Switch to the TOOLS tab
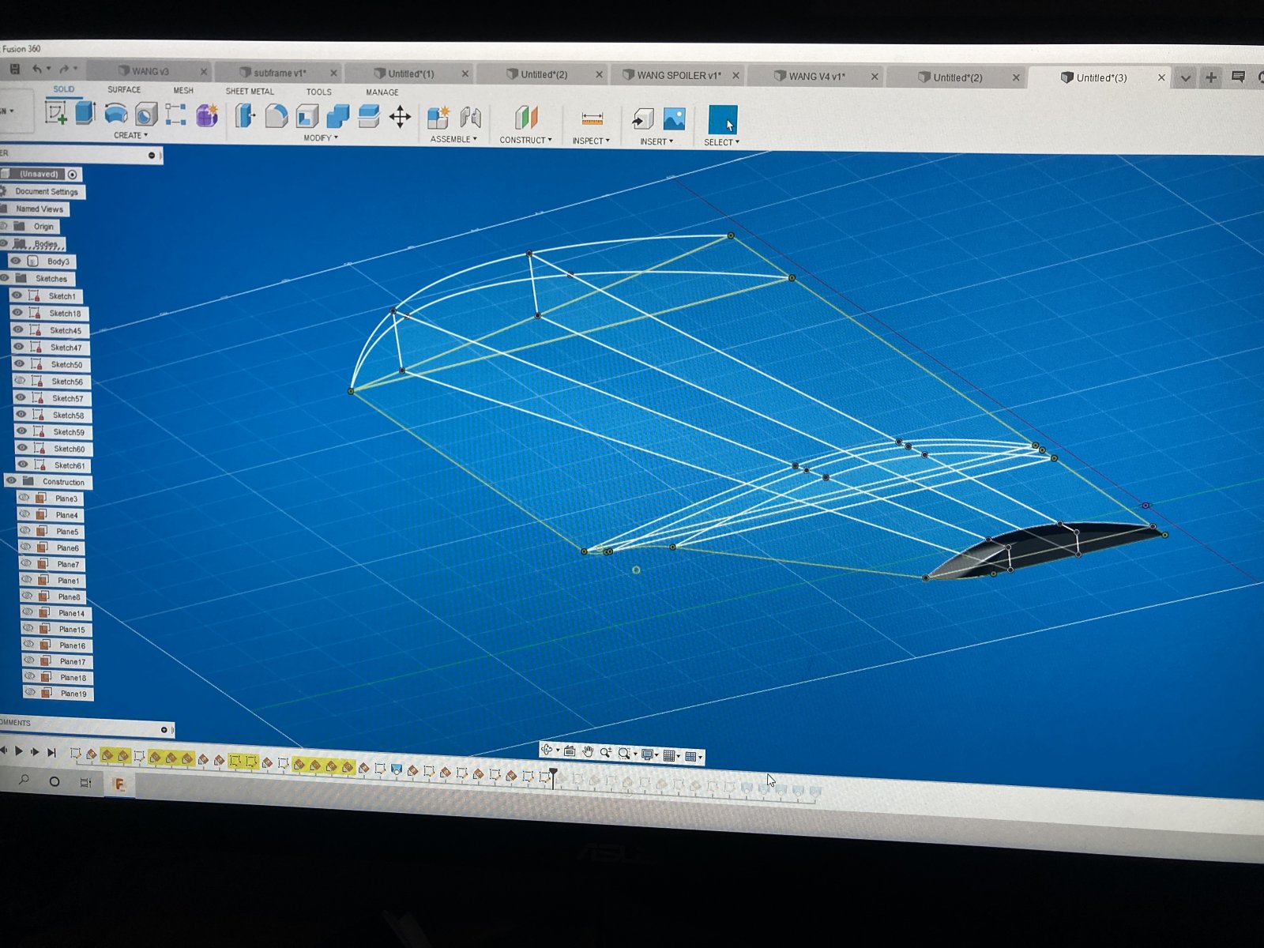 click(318, 92)
